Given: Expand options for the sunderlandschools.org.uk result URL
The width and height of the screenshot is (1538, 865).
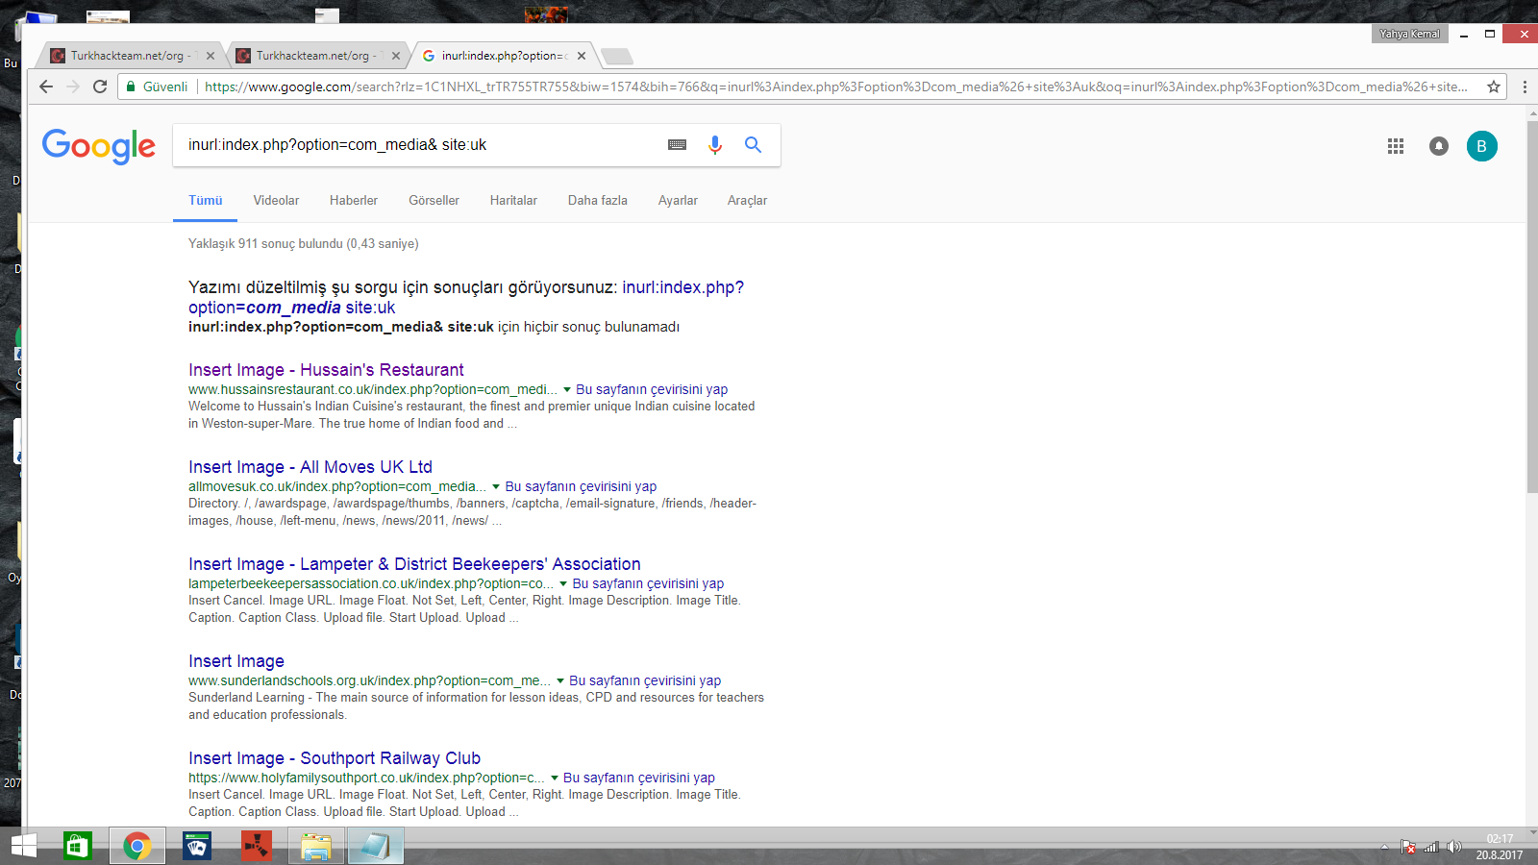Looking at the screenshot, I should click(560, 681).
